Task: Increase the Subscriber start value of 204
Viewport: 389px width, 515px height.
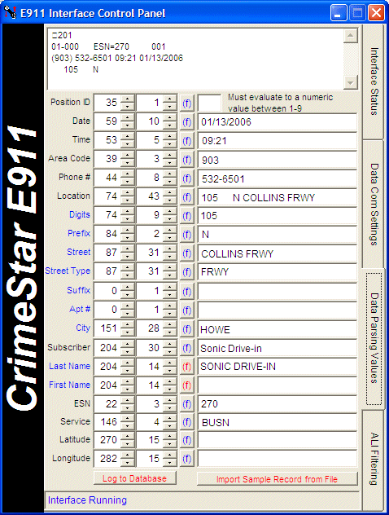Action: point(127,344)
